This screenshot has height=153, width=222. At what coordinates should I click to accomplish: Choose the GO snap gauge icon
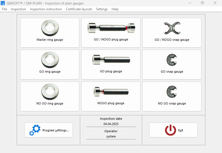pos(172,60)
